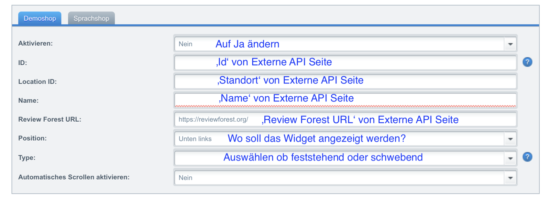Image resolution: width=550 pixels, height=197 pixels.
Task: Click the 'Review Forest URL:' label
Action: click(x=50, y=119)
